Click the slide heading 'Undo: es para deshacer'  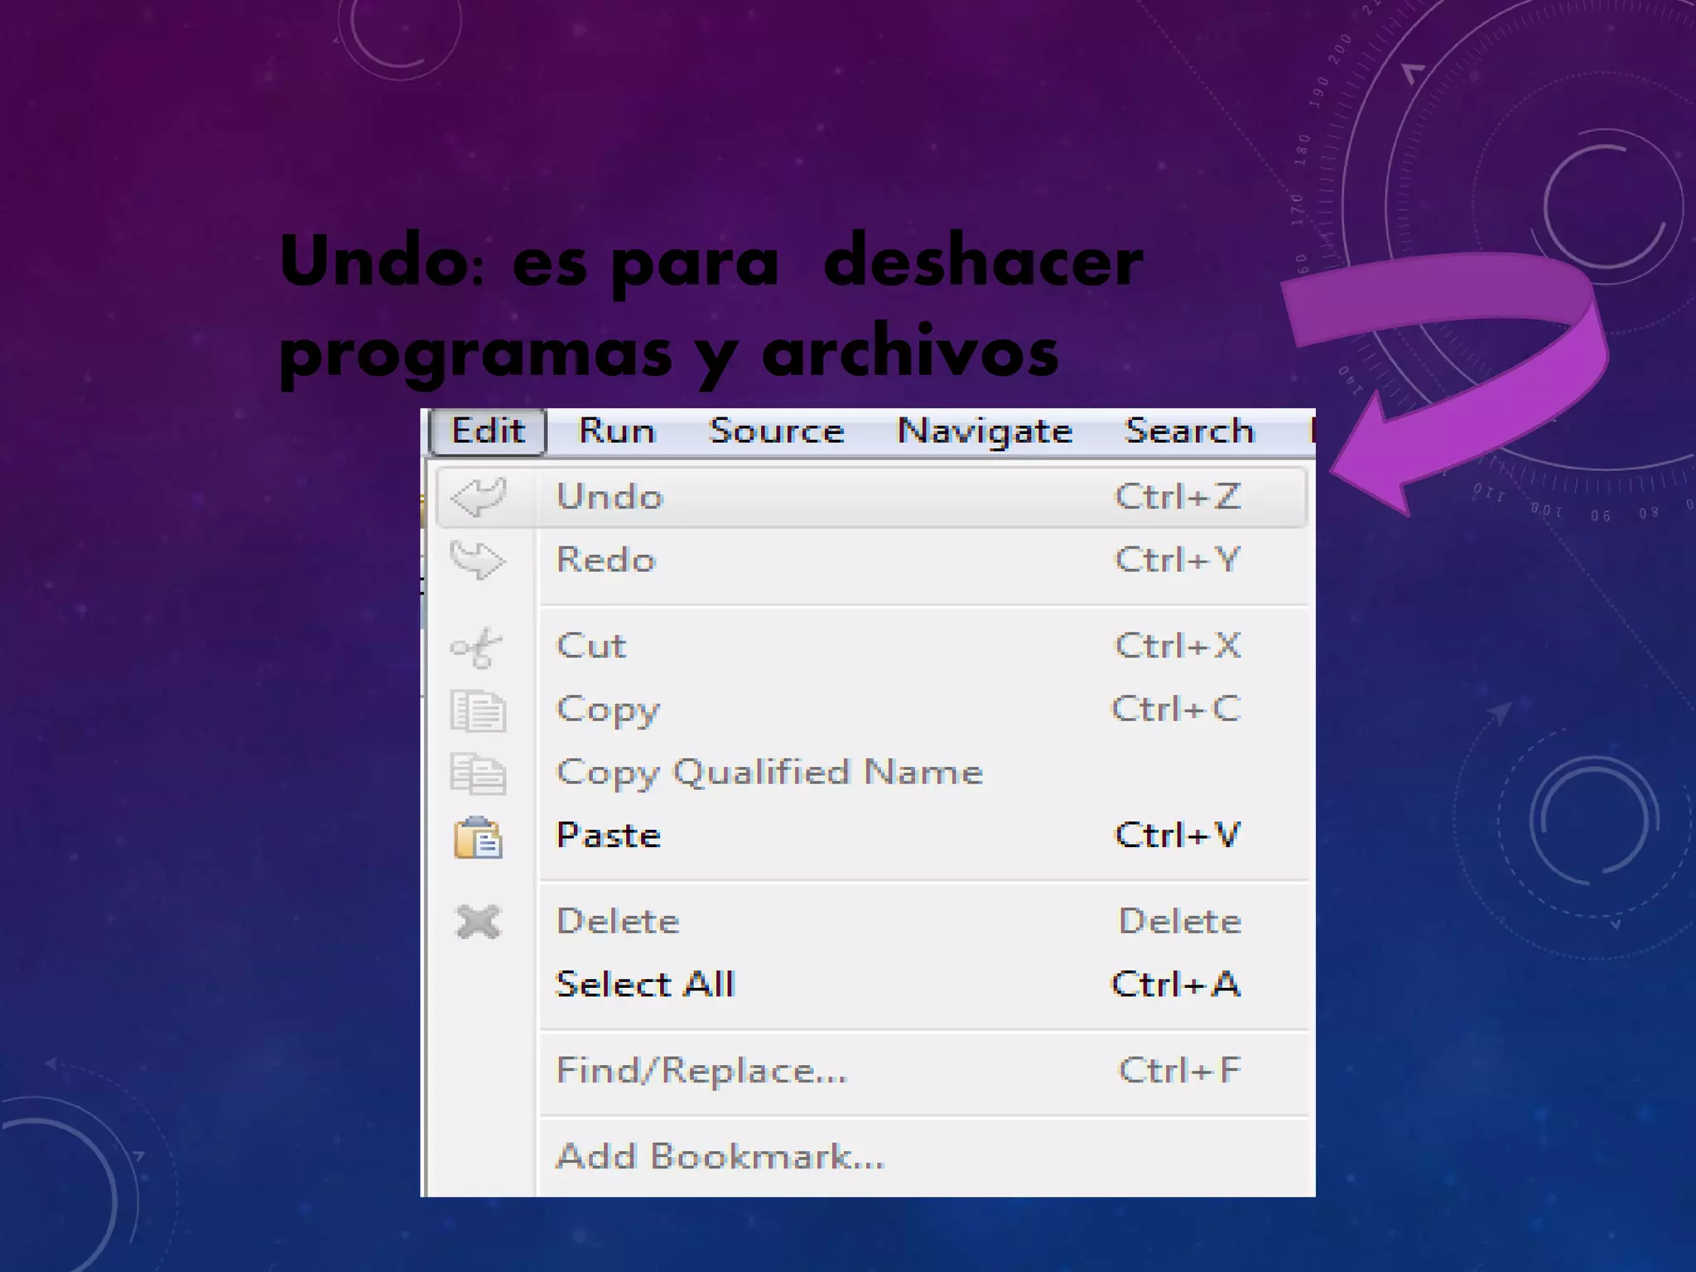(711, 263)
